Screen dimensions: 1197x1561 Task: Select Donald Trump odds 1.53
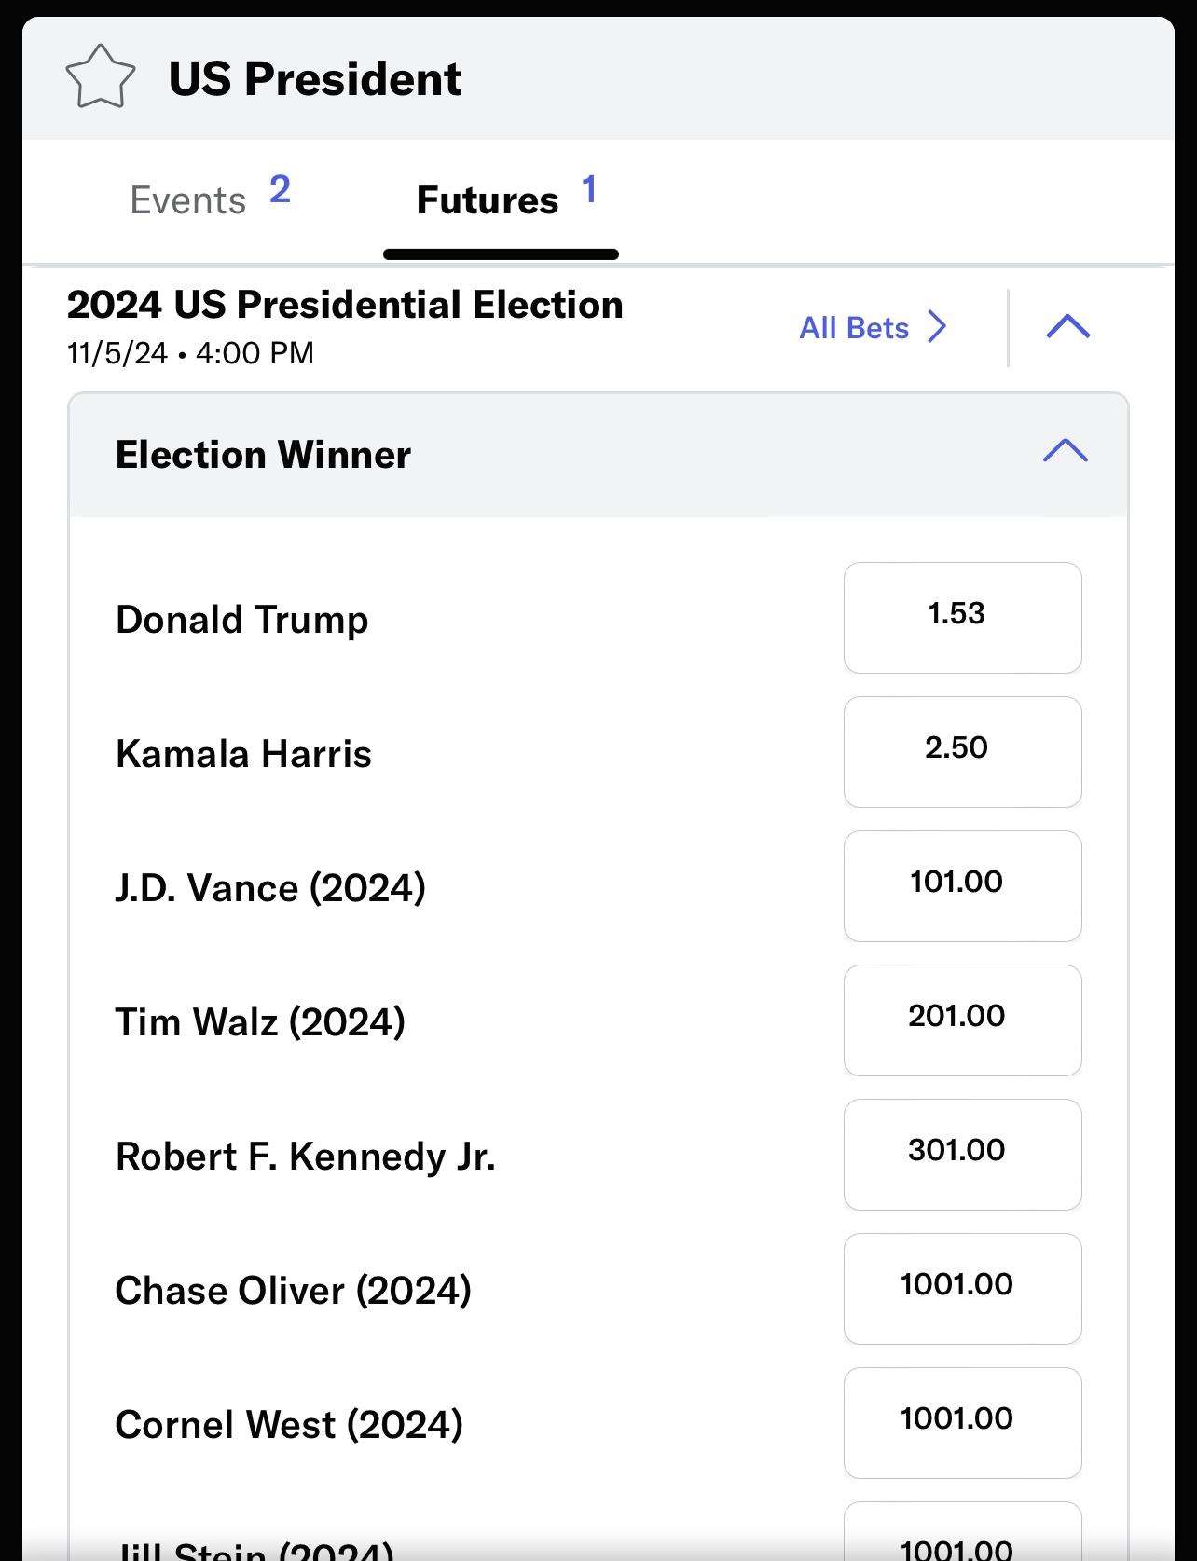pos(962,617)
